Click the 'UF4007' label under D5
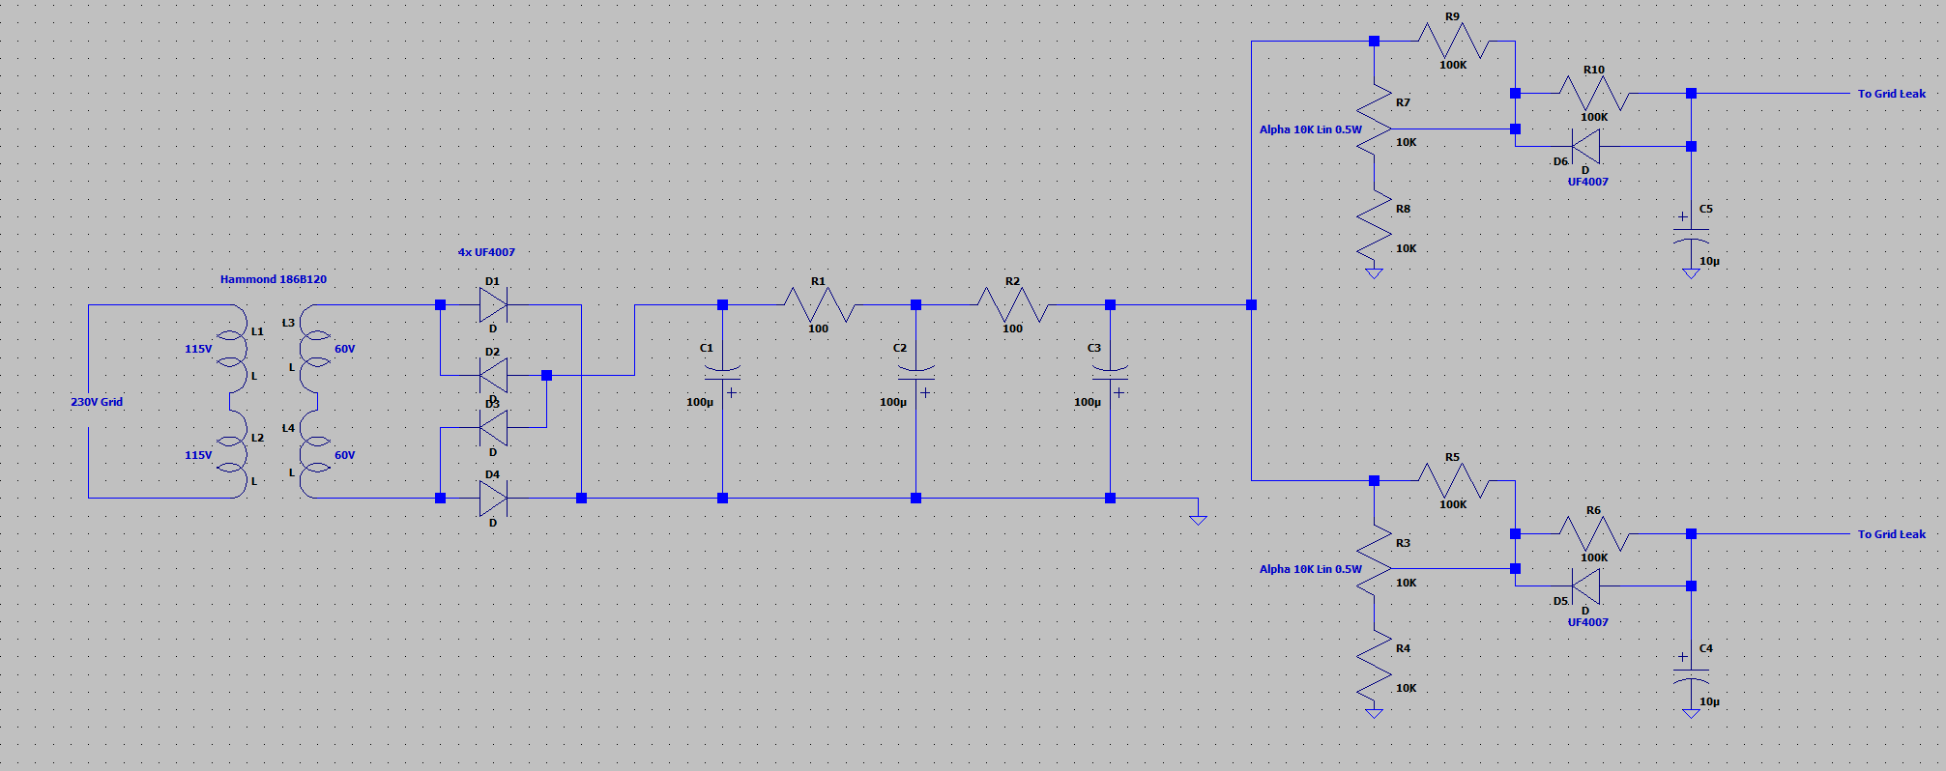This screenshot has height=771, width=1946. click(x=1588, y=622)
